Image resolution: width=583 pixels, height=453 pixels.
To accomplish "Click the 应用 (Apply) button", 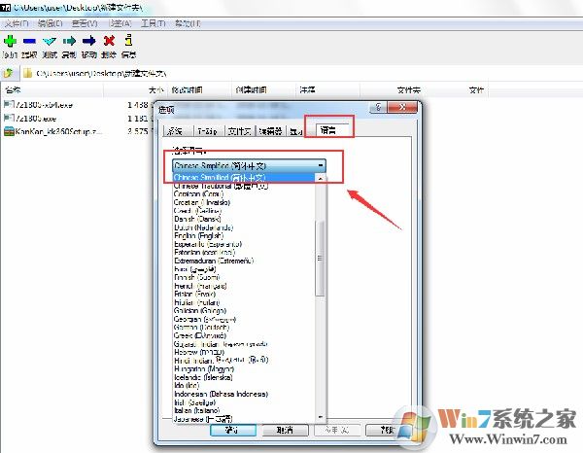I will coord(337,430).
